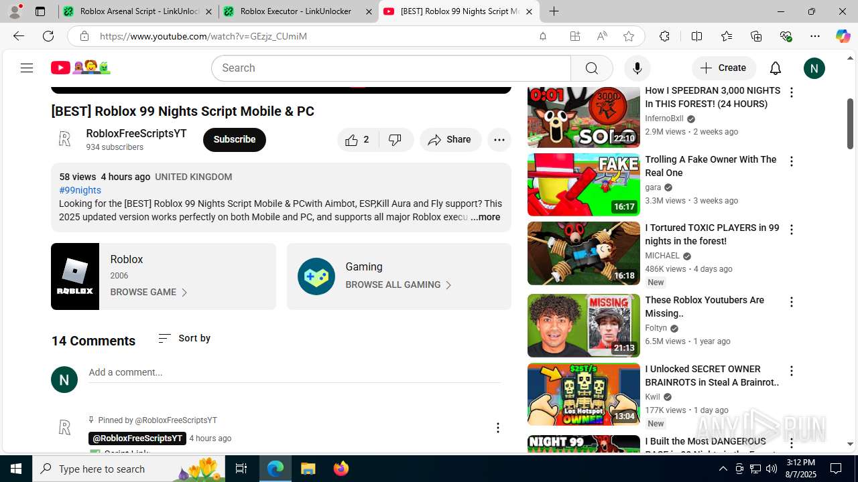Open These Roblox Youtubers Are Missing title

pos(704,307)
